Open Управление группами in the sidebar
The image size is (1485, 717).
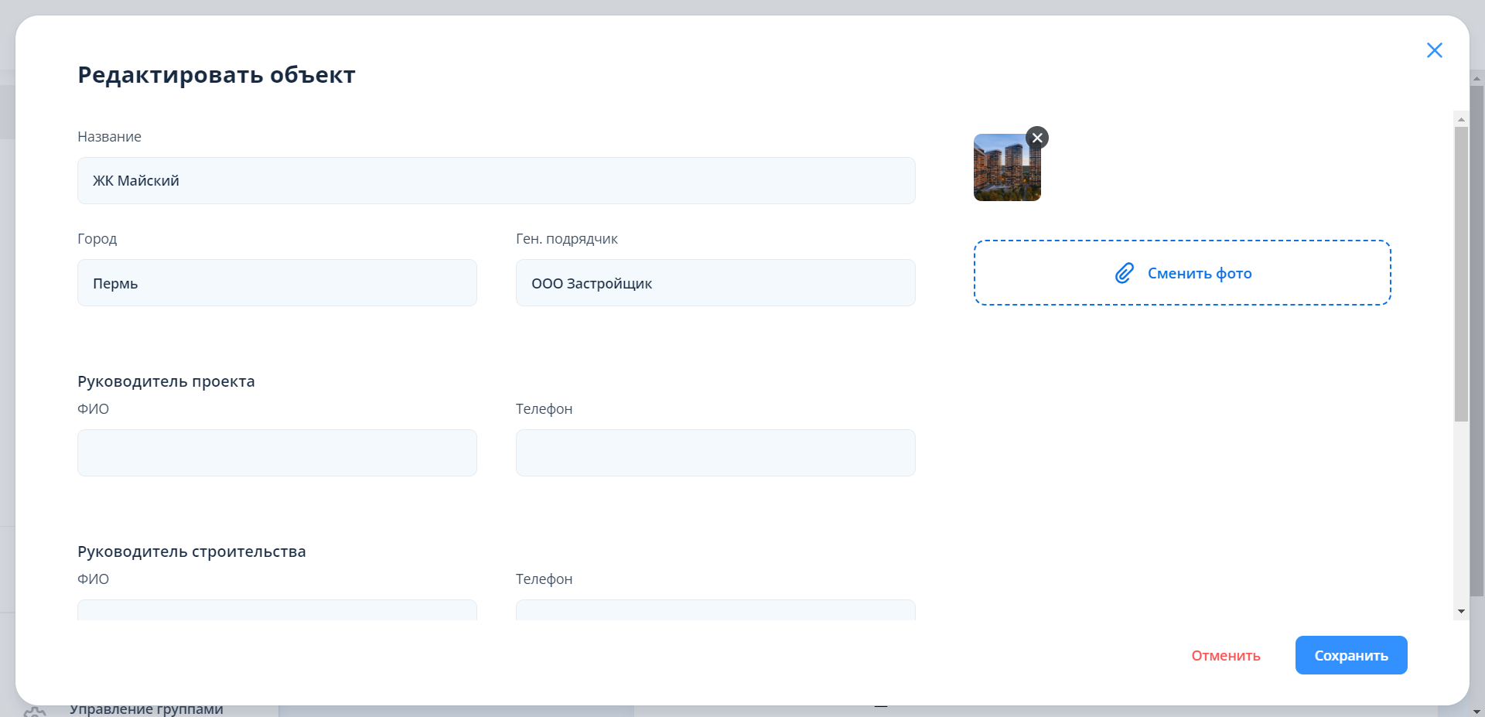point(146,709)
